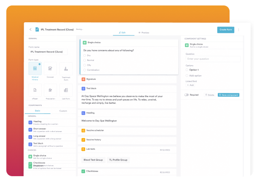This screenshot has height=177, width=254.
Task: Switch to the Preview tab
Action: point(143,32)
